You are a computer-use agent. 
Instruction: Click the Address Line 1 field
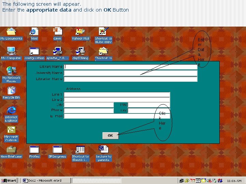click(x=117, y=94)
